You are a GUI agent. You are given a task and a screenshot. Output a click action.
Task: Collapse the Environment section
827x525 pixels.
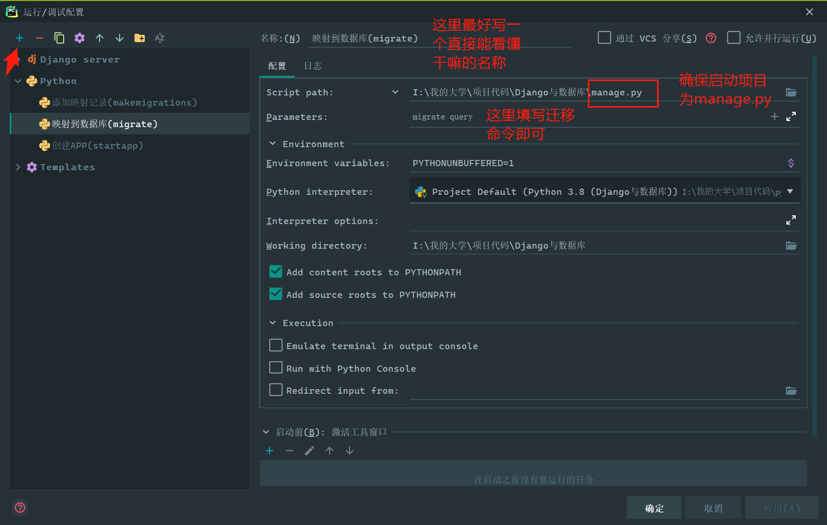pyautogui.click(x=273, y=144)
